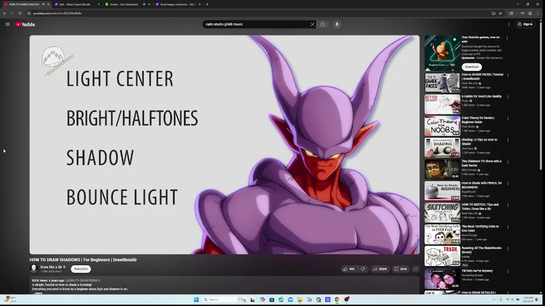
Task: Share the video
Action: click(x=380, y=269)
